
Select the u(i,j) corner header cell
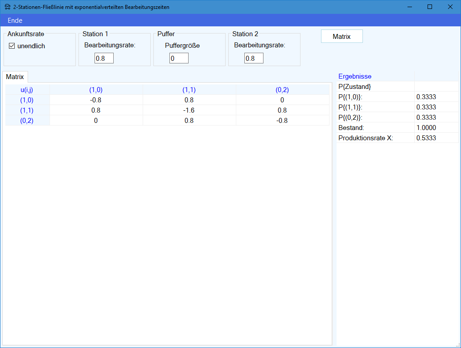click(x=27, y=90)
